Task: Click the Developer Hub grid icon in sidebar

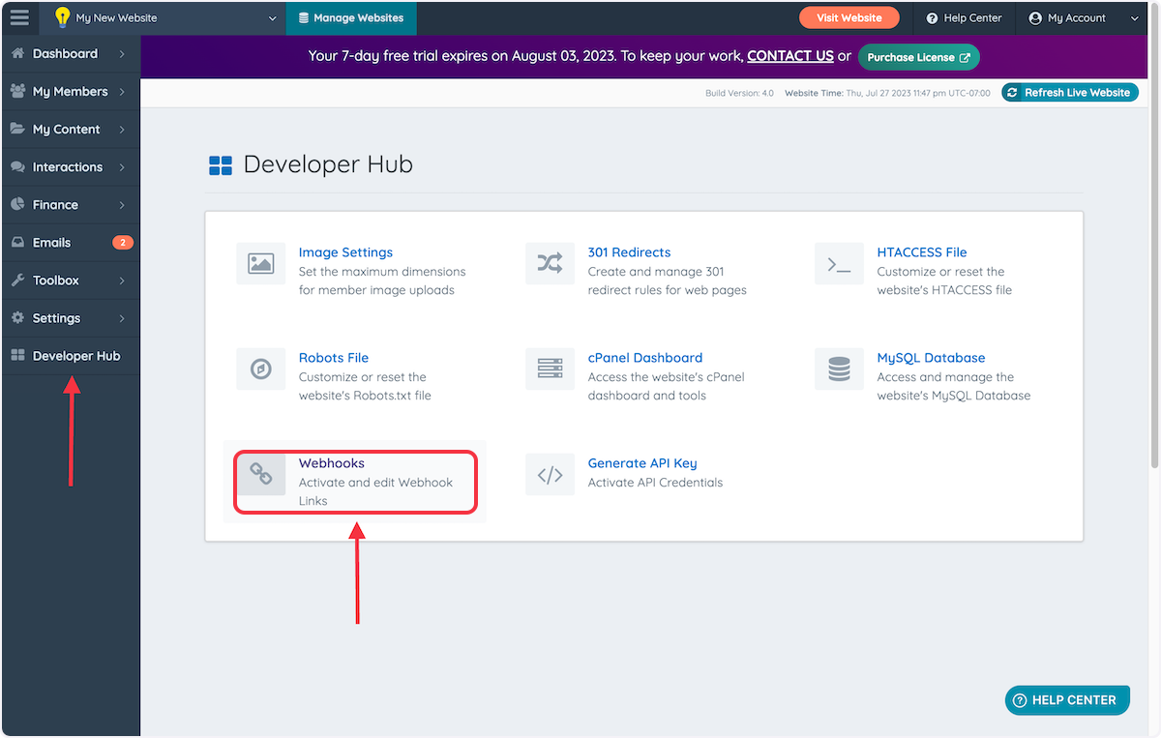Action: pyautogui.click(x=17, y=355)
